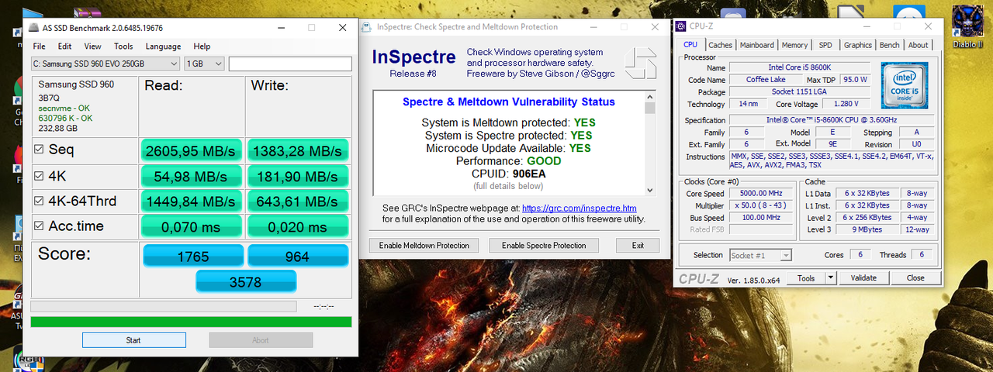Click the Exit button in InSpectre
Screen dimensions: 993x372
click(638, 245)
